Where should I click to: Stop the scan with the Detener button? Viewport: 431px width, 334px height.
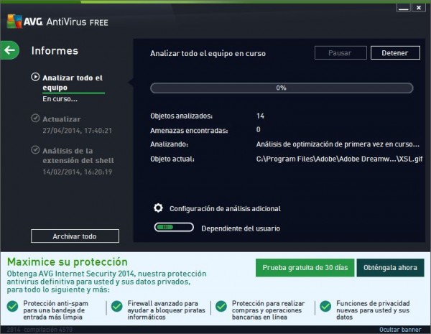tap(395, 52)
